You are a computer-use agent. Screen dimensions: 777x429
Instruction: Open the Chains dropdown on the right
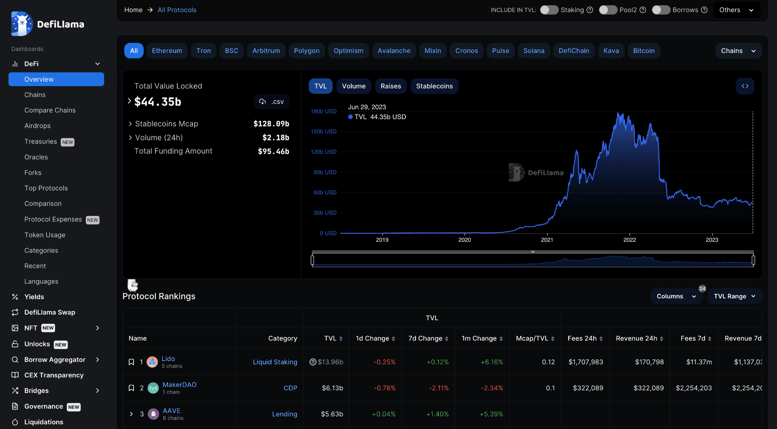pyautogui.click(x=739, y=51)
